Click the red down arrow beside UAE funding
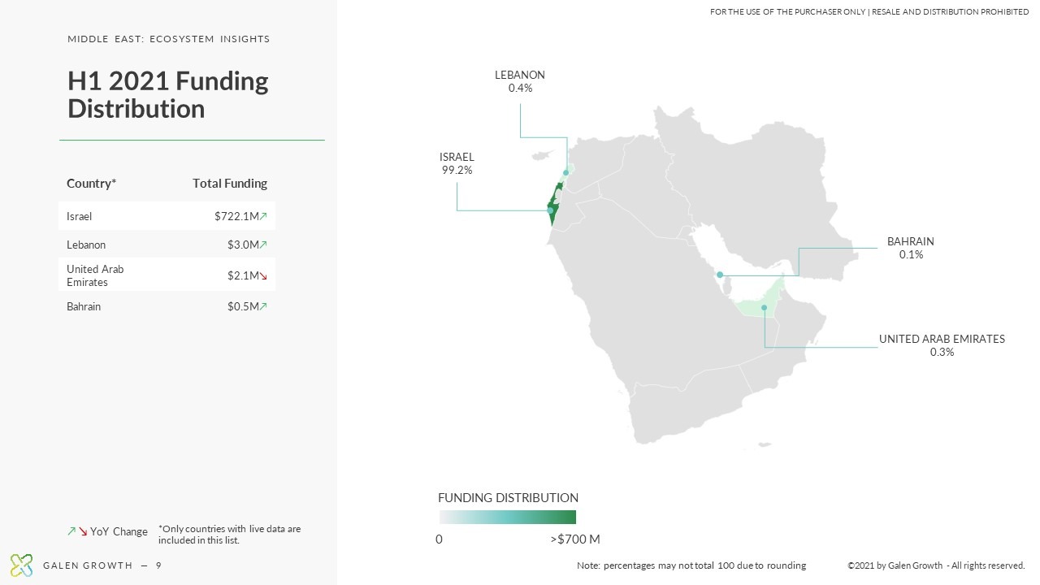Screen dimensions: 1040x585 263,276
